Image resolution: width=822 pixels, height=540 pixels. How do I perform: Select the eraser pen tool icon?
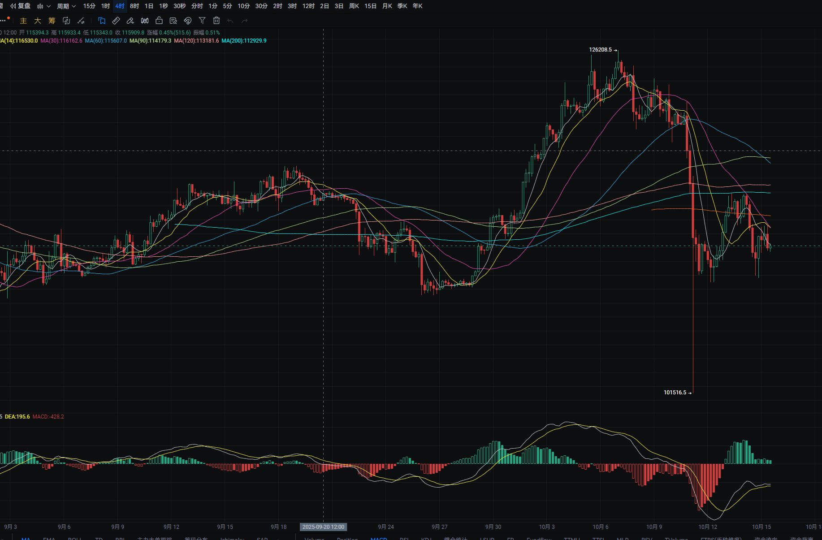(x=130, y=21)
